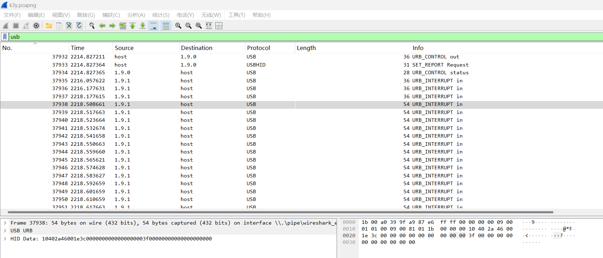Image resolution: width=603 pixels, height=258 pixels.
Task: Toggle auto-scroll during live capture
Action: pos(153,26)
